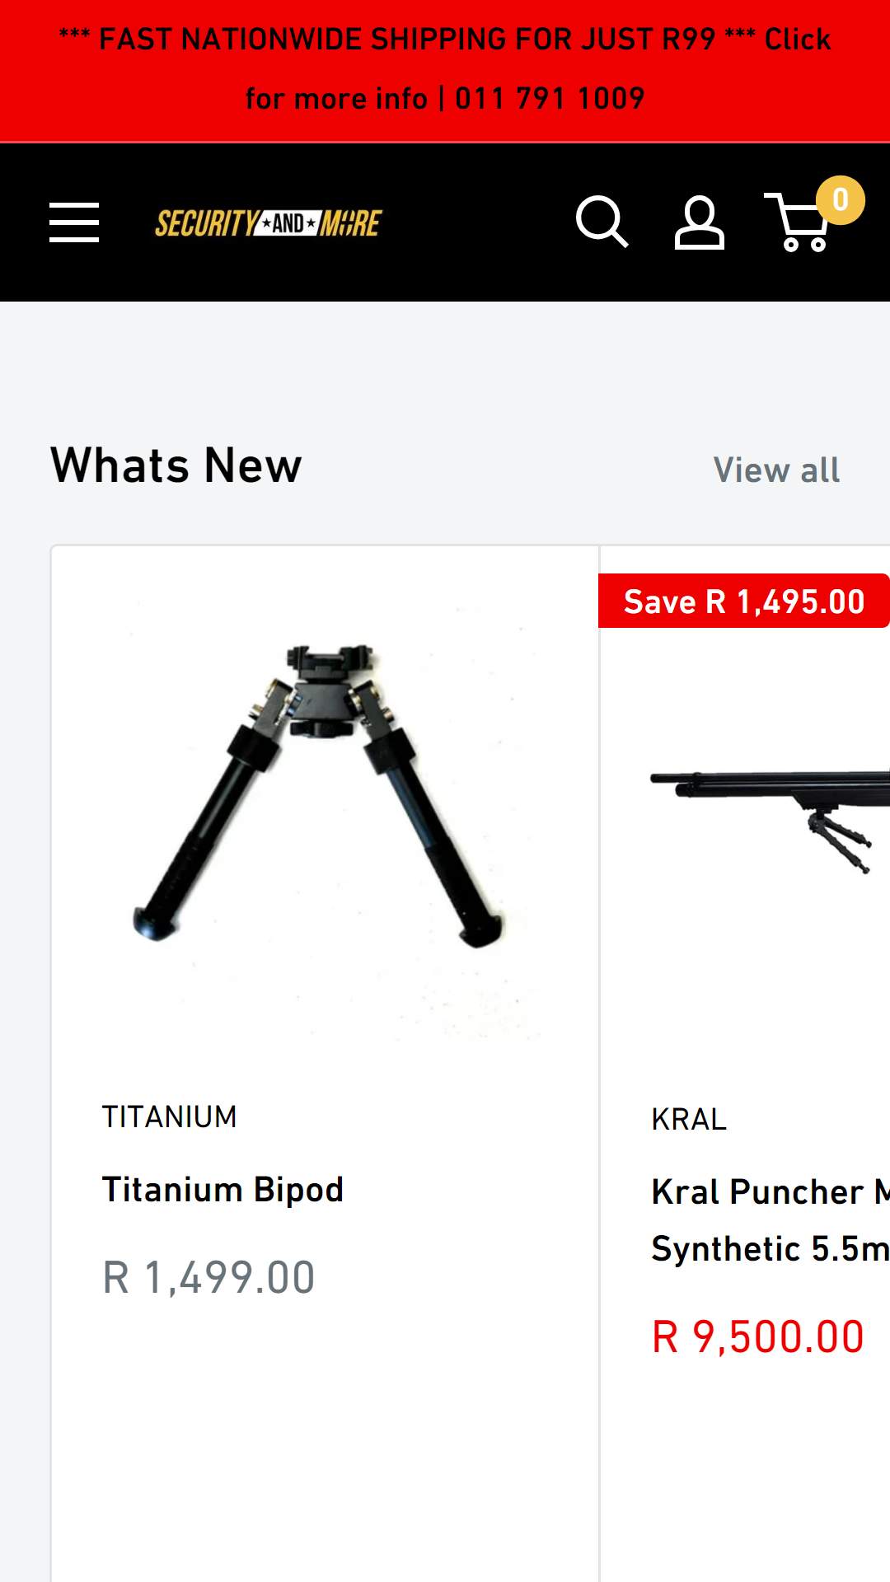Click the Security and More logo
Screen dimensions: 890x1582
[268, 223]
